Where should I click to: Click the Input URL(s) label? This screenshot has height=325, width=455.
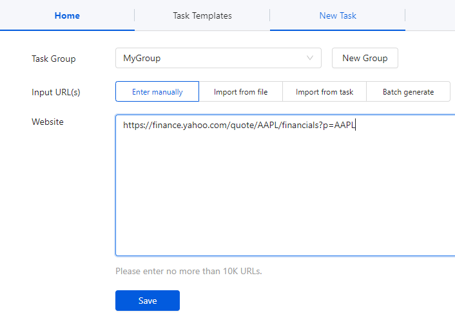pos(56,92)
